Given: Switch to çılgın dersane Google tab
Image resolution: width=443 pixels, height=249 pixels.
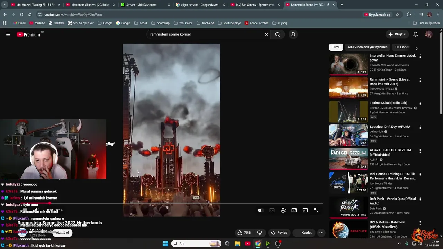Looking at the screenshot, I should click(x=200, y=5).
